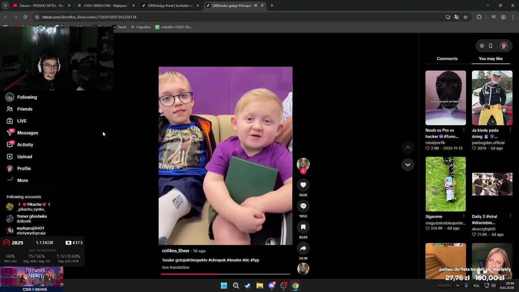The image size is (519, 292).
Task: Click See translation under the caption
Action: 176,268
